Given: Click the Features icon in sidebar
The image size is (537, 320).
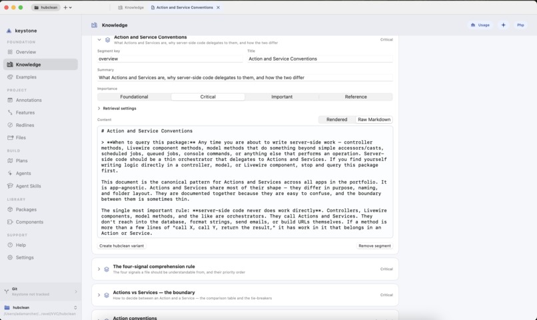Looking at the screenshot, I should [x=10, y=112].
